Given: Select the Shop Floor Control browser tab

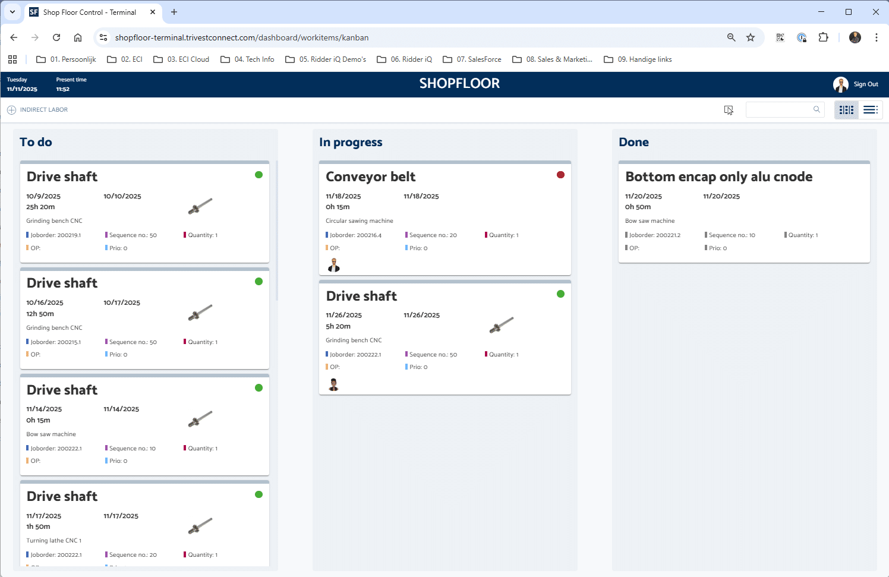Looking at the screenshot, I should tap(89, 12).
